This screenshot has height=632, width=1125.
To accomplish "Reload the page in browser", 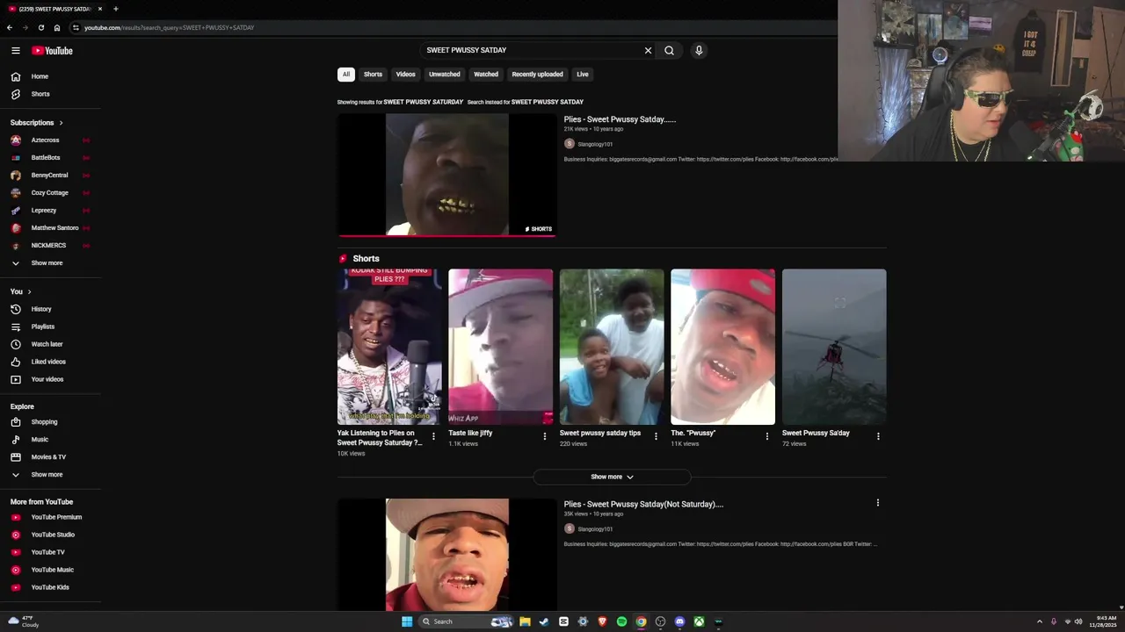I will (40, 27).
